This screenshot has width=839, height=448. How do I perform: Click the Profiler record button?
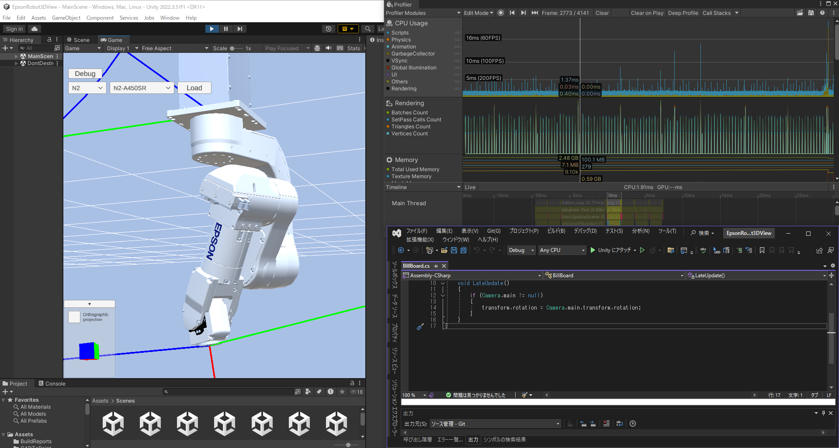501,13
